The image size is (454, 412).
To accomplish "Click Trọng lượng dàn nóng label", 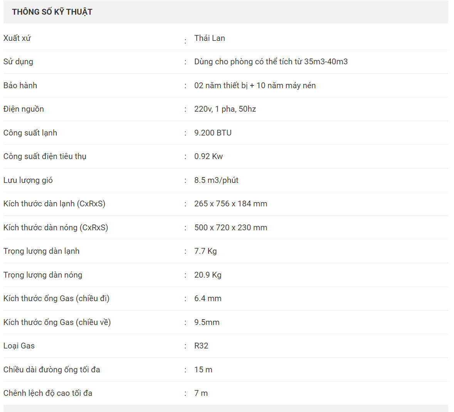I will (42, 275).
